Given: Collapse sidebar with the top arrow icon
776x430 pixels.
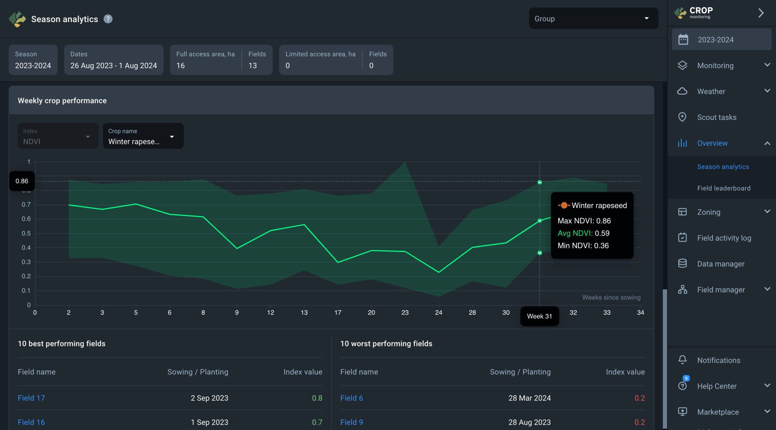Looking at the screenshot, I should [x=761, y=13].
